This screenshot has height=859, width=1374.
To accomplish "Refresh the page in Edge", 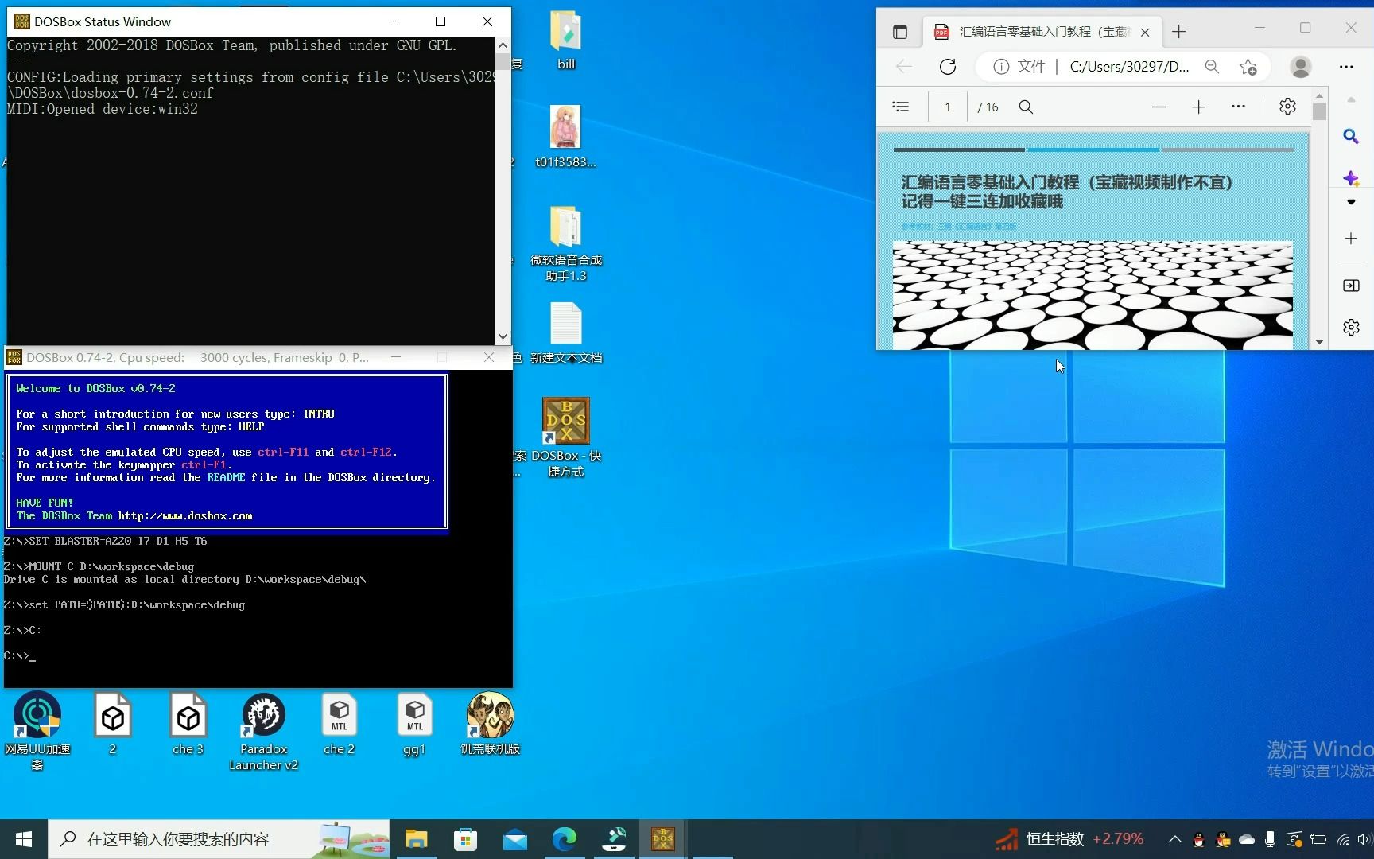I will coord(948,67).
